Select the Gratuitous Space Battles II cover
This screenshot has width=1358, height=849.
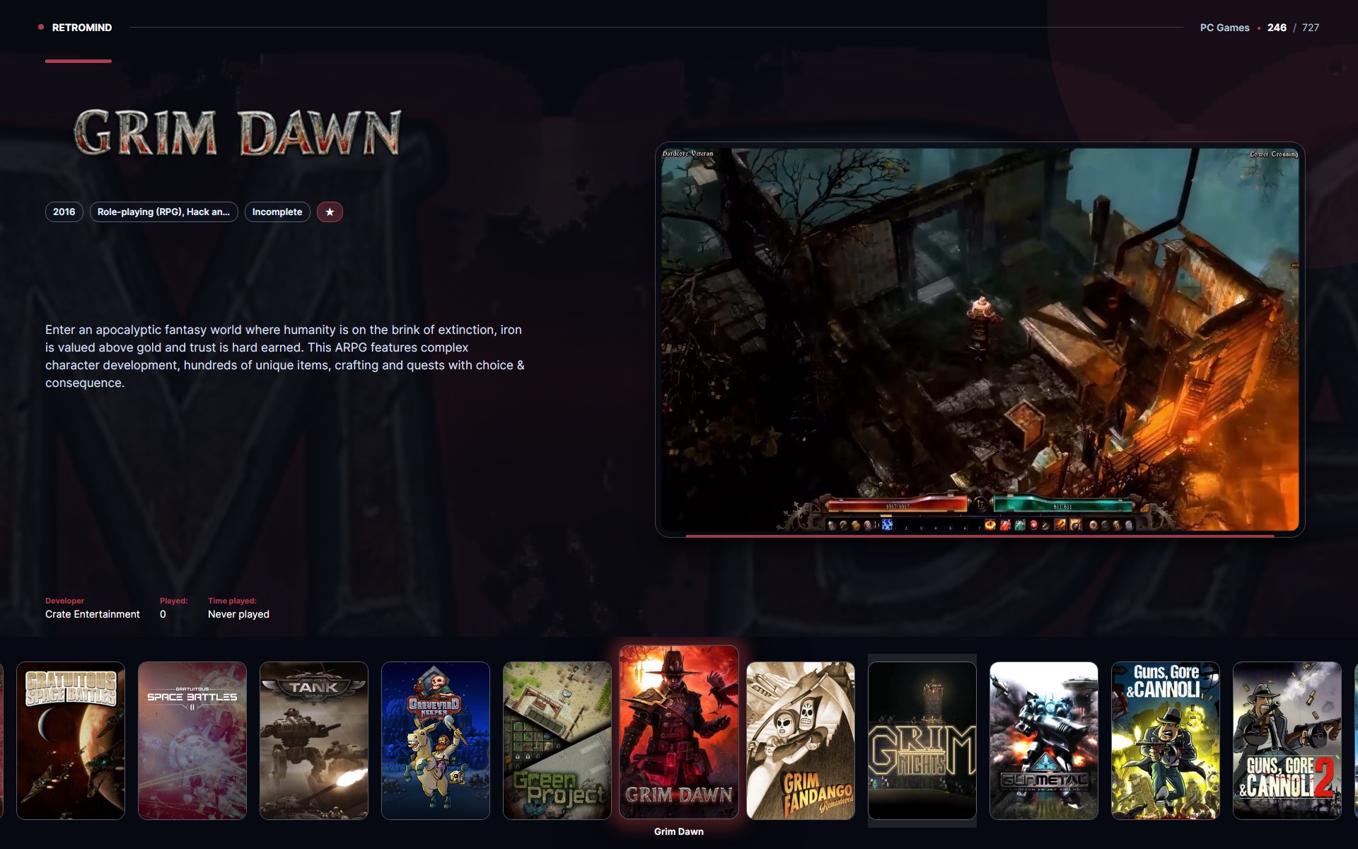192,741
